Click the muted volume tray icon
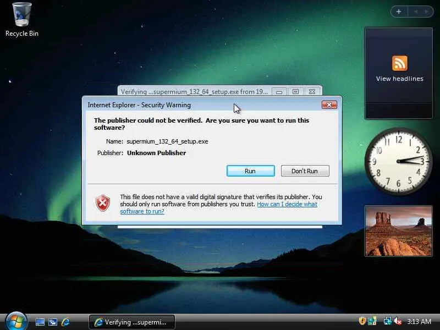The height and width of the screenshot is (330, 440). (x=398, y=321)
